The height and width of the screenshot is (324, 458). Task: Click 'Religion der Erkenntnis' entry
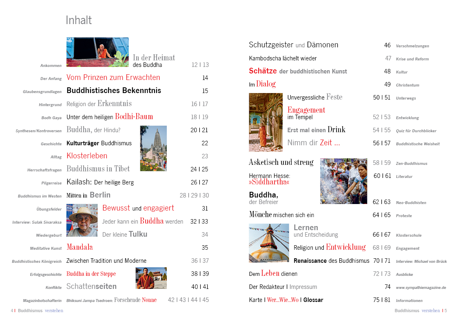point(99,104)
